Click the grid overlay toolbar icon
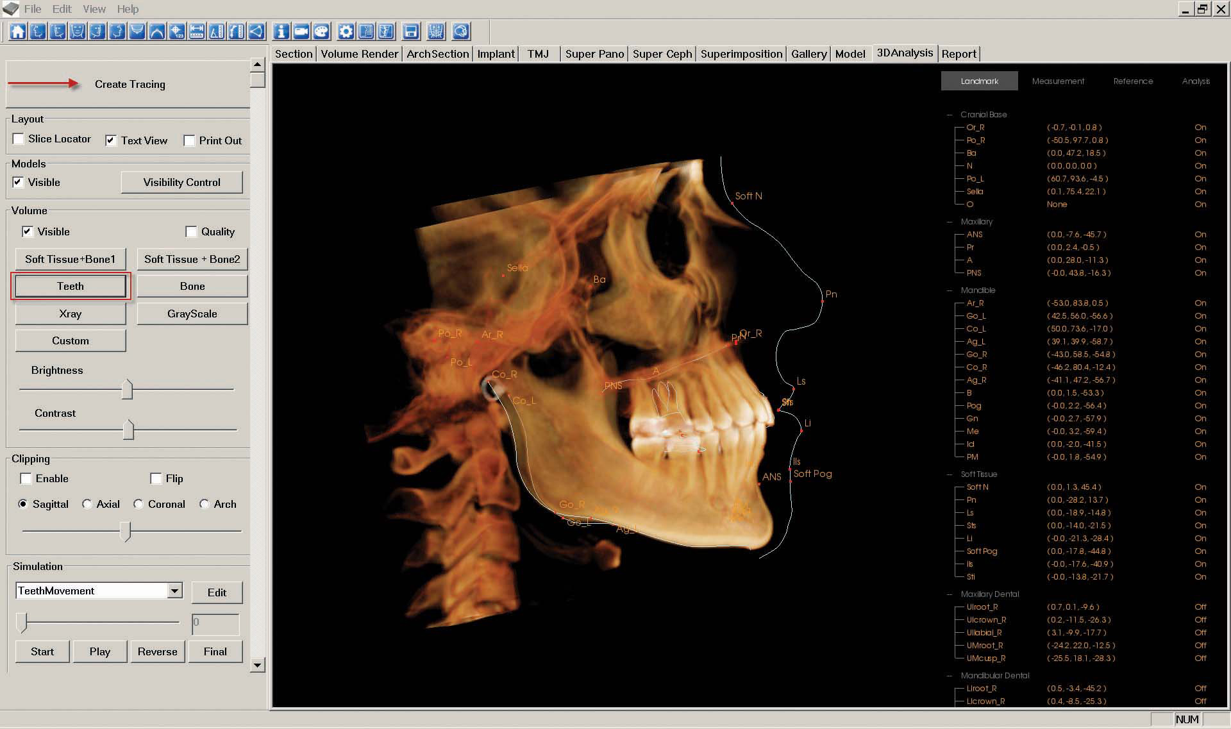 pos(436,31)
